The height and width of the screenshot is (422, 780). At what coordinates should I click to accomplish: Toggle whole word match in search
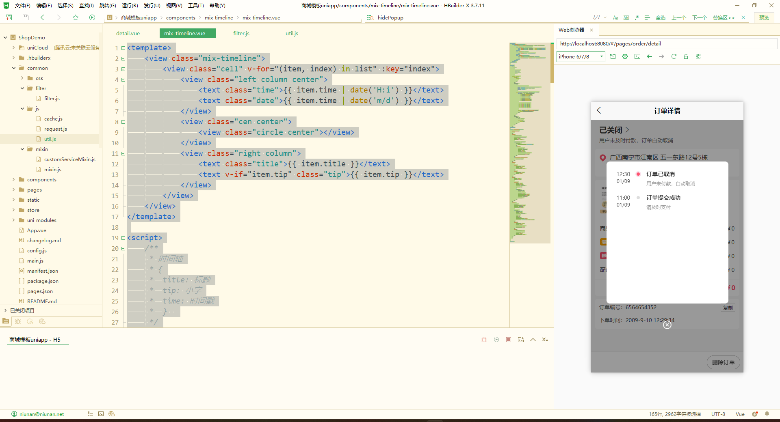point(626,17)
